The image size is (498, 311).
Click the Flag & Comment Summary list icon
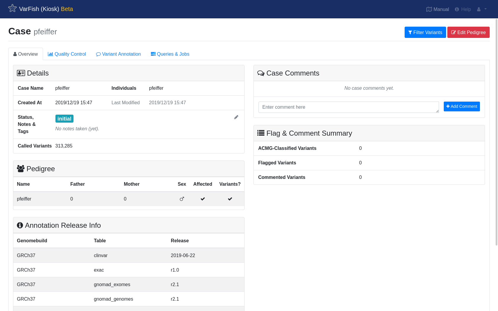click(x=261, y=133)
